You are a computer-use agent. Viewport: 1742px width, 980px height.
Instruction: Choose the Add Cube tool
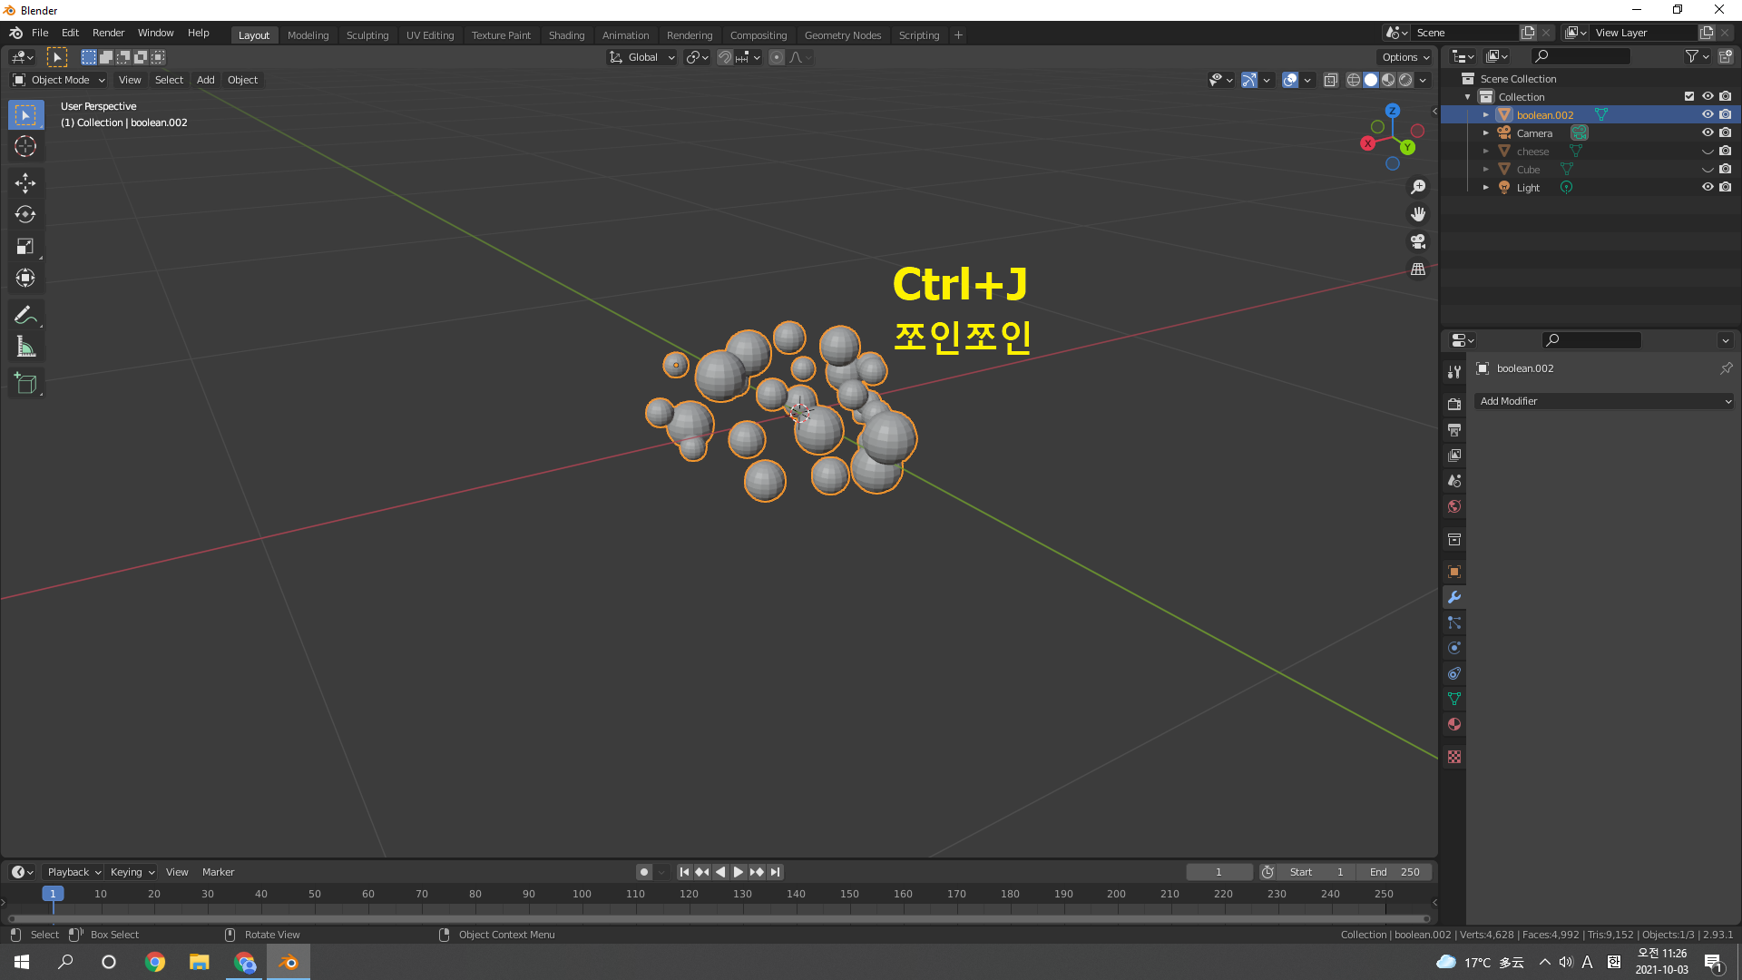pos(25,384)
